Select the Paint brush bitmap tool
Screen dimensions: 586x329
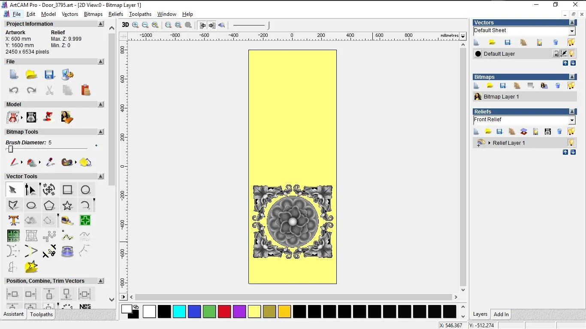[14, 162]
